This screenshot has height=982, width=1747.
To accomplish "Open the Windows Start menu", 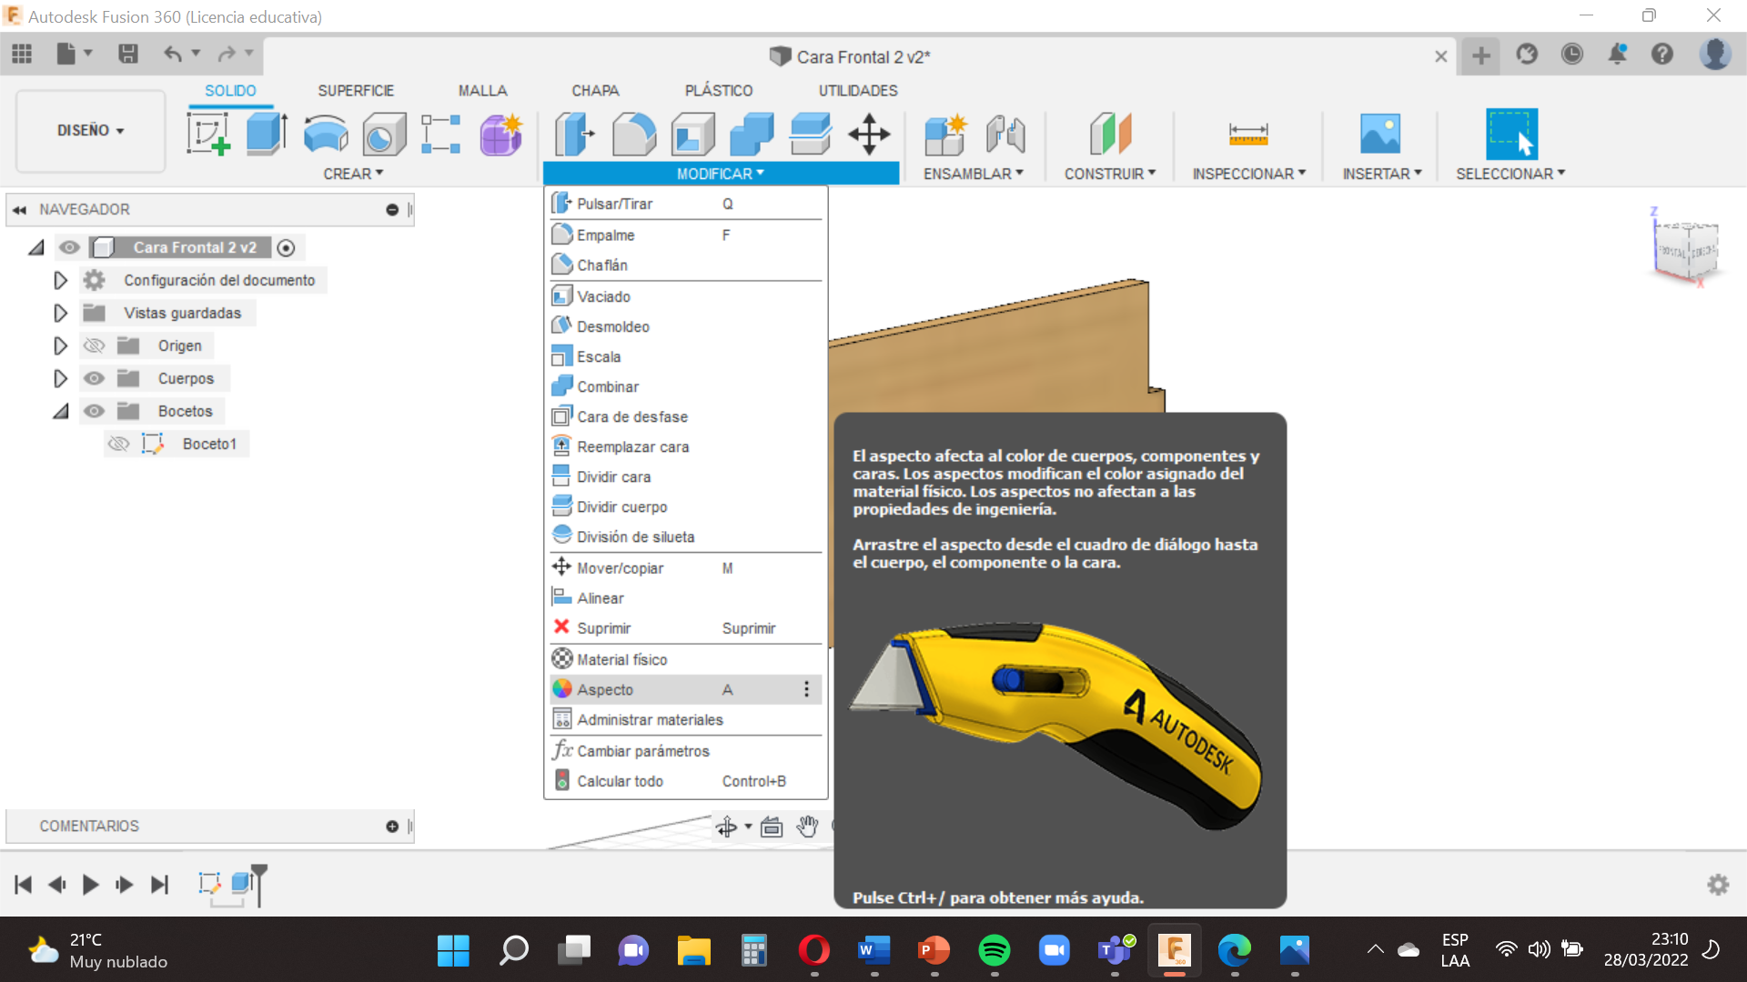I will [x=452, y=950].
